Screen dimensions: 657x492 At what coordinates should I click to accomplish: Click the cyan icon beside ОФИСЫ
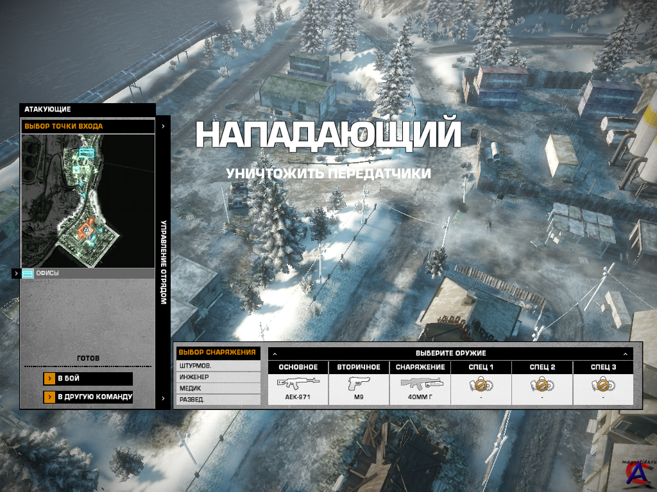tap(28, 274)
